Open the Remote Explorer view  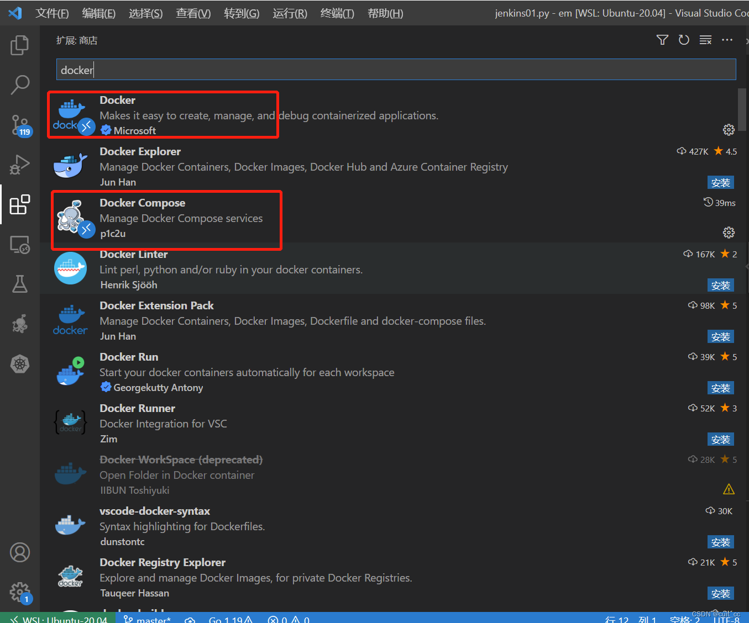coord(20,244)
